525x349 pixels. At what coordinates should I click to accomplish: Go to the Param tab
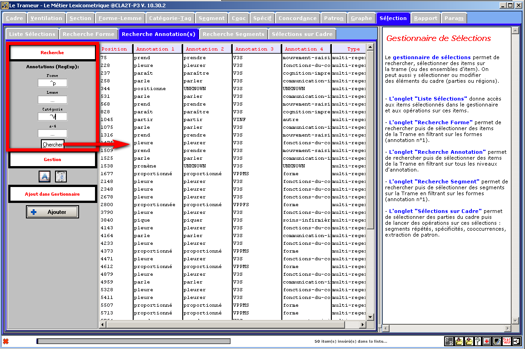point(454,19)
